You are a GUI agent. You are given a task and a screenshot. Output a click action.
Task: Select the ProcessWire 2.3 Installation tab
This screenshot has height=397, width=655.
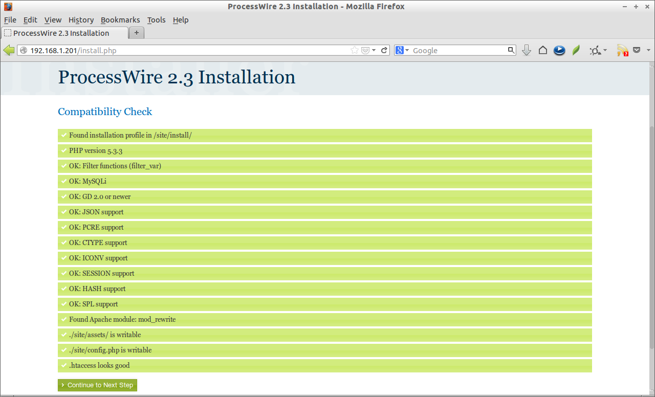pos(64,33)
